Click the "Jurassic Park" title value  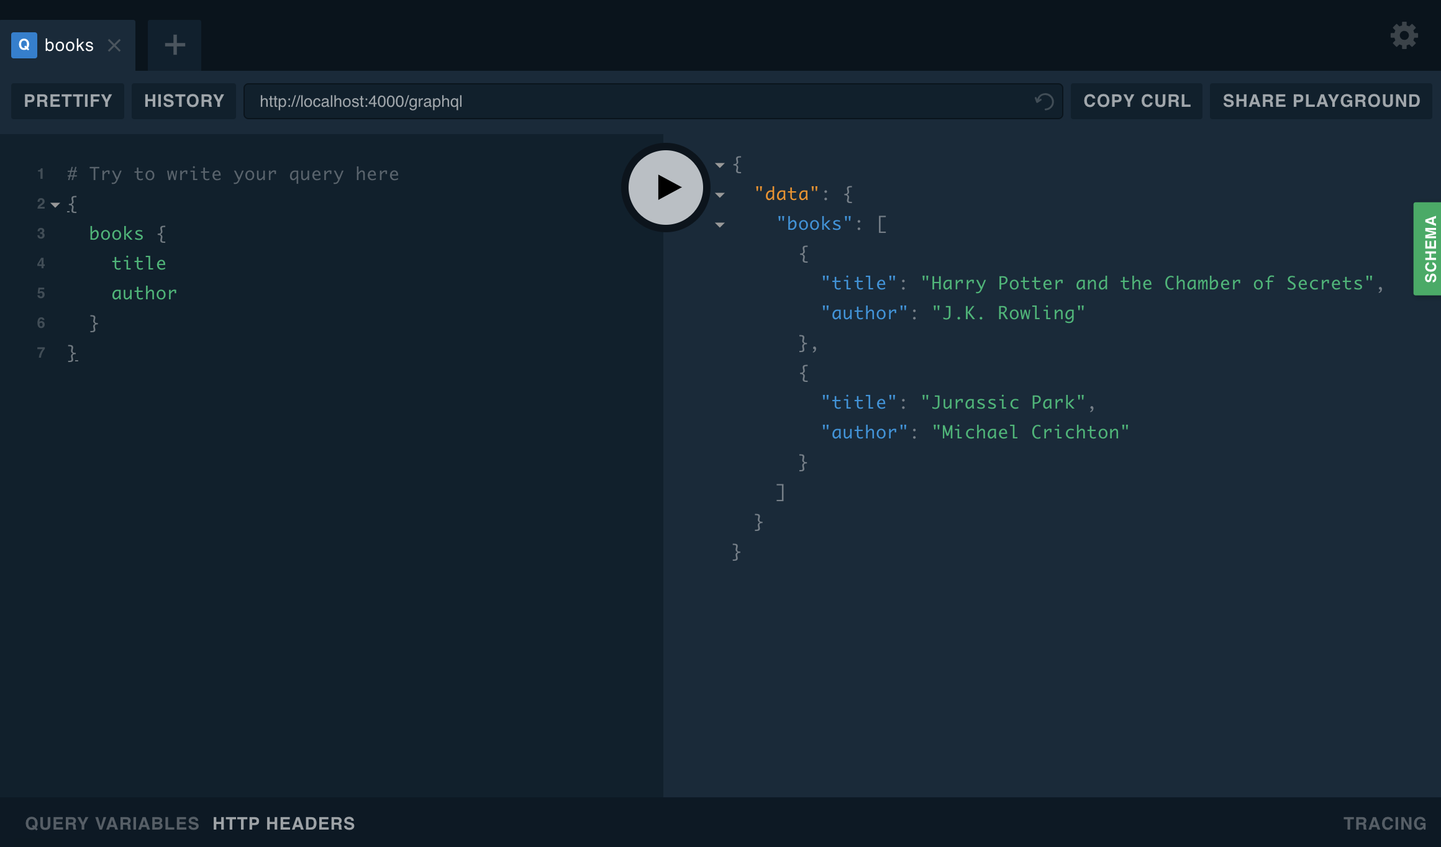coord(1003,402)
